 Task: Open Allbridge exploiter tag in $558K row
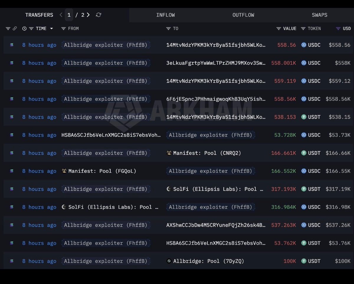(106, 63)
